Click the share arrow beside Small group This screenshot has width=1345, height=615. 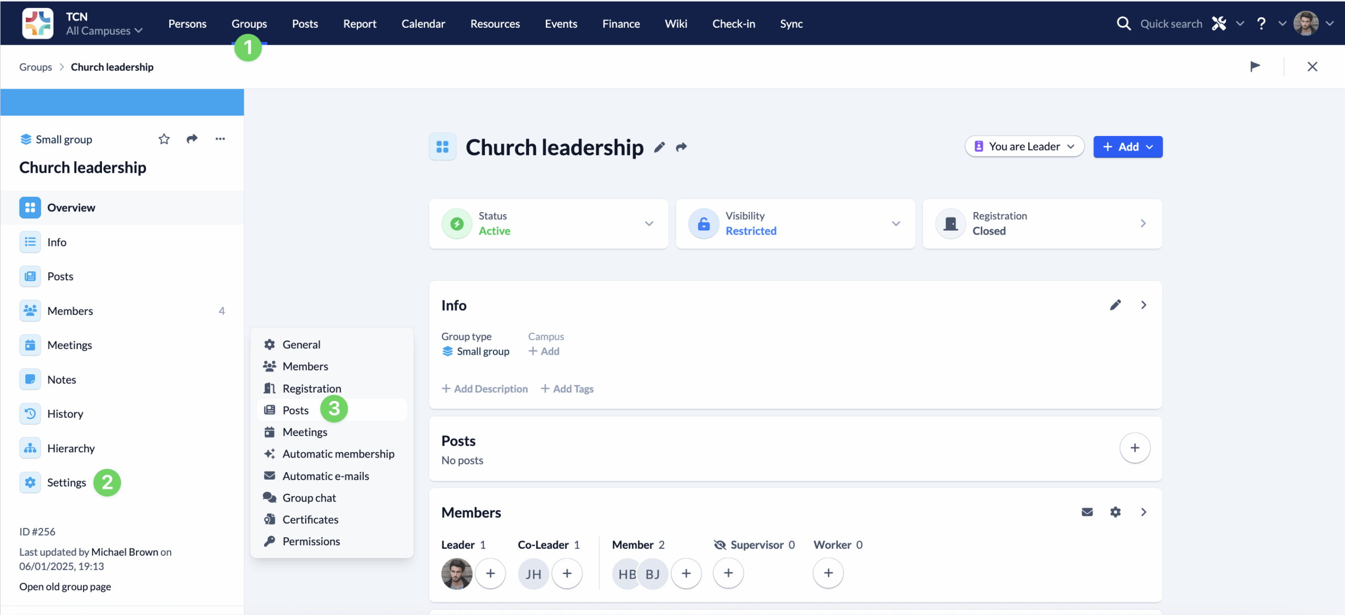(x=192, y=139)
